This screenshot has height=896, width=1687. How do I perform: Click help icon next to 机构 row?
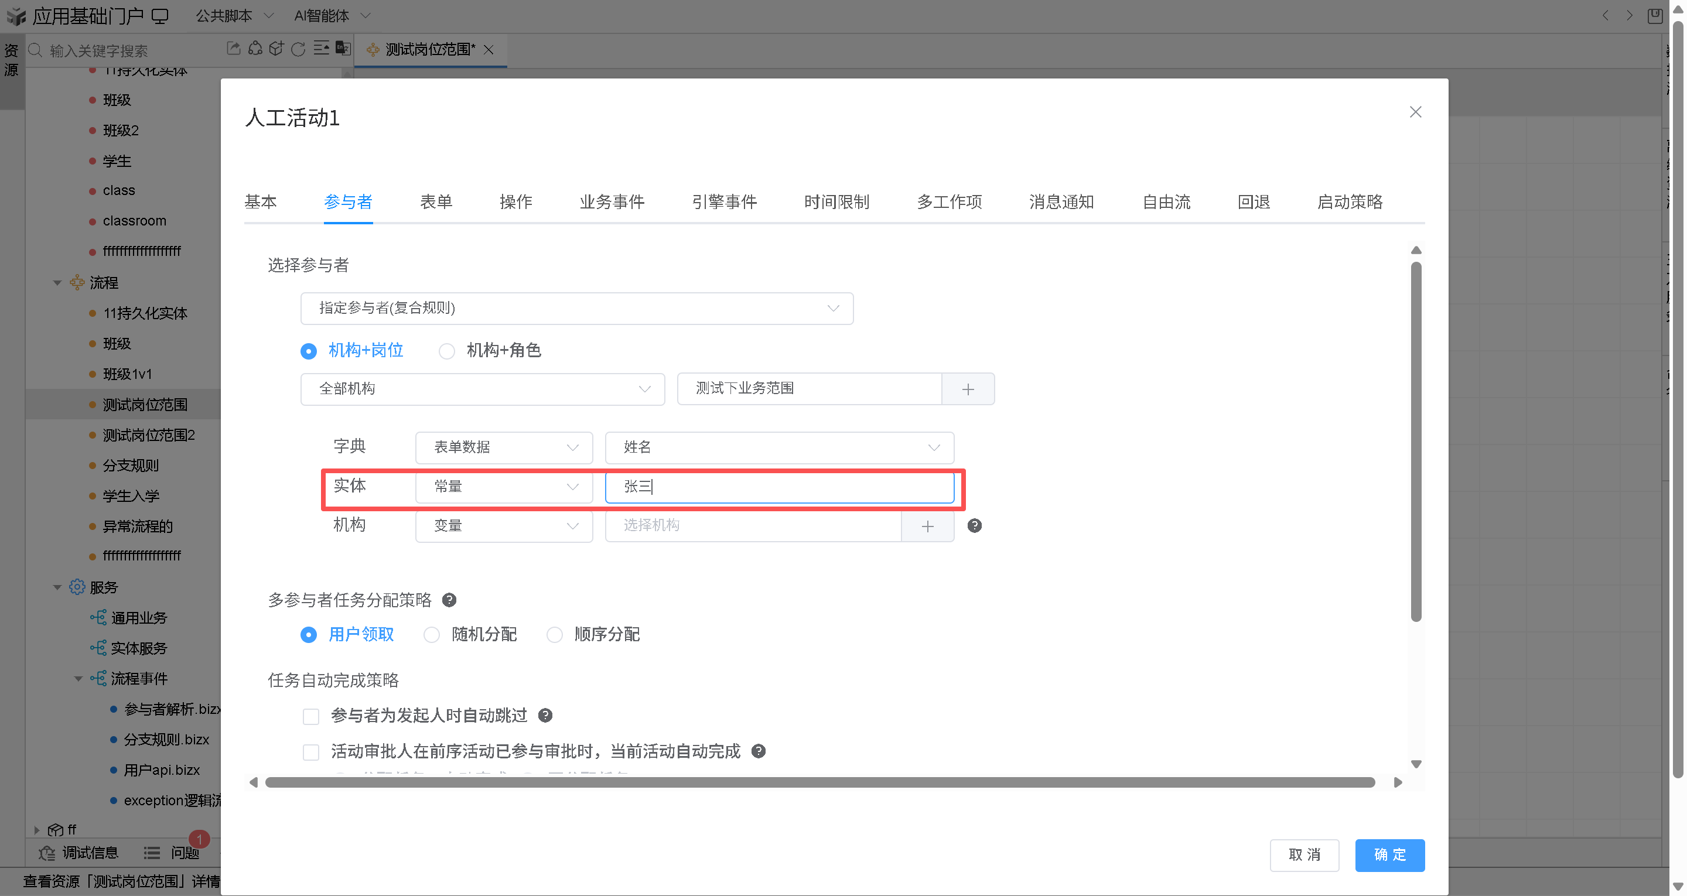[975, 526]
